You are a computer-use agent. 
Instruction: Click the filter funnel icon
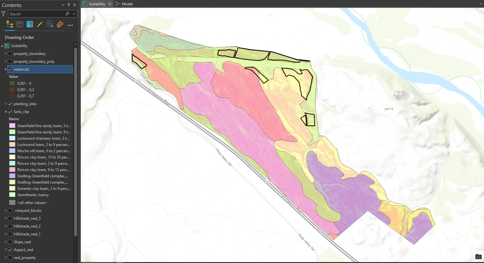(x=3, y=14)
